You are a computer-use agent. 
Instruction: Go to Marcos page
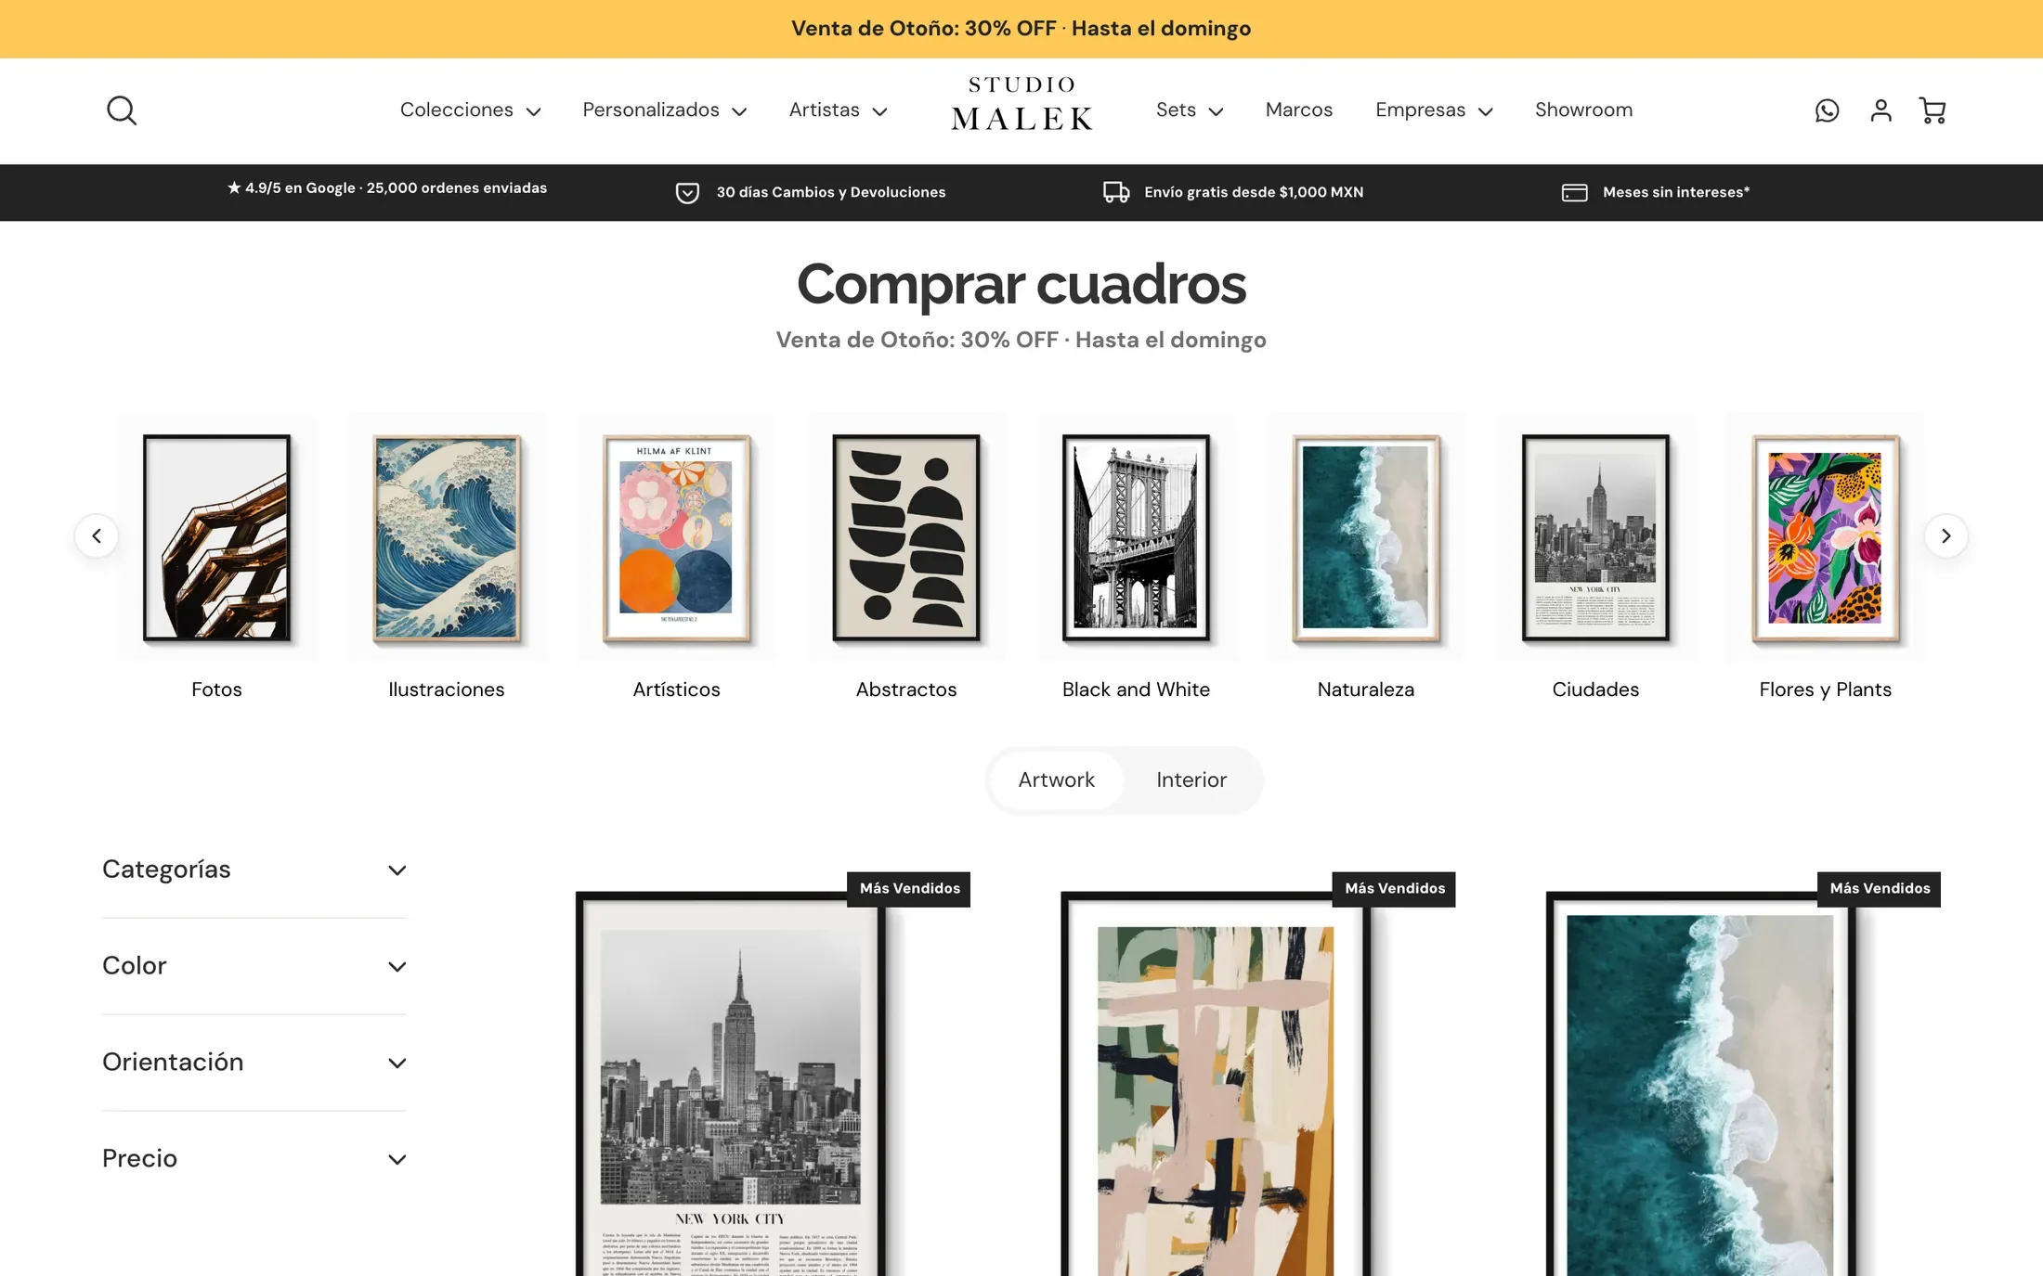(x=1298, y=110)
